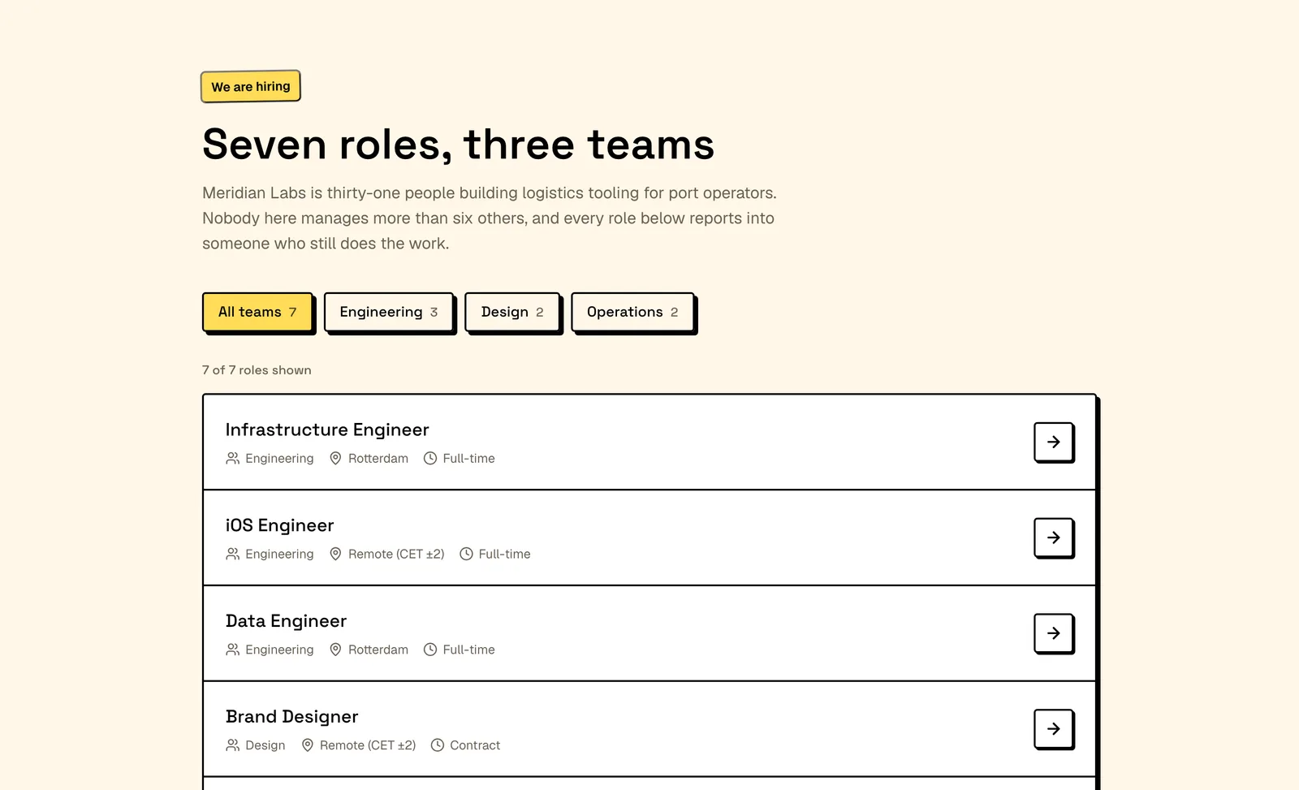Open the Data Engineer job title
Screen dimensions: 1299x790
(286, 621)
